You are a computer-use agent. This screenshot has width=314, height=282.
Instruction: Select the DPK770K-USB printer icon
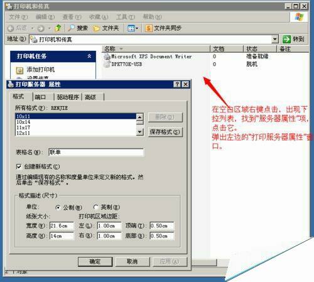click(107, 64)
